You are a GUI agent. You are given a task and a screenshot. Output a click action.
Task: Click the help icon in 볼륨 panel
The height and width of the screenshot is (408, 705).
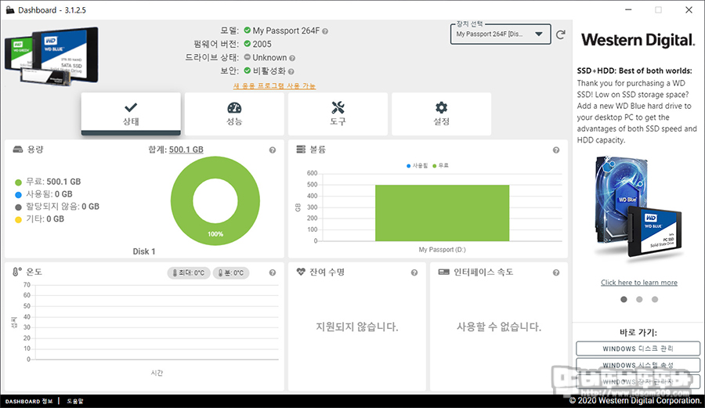[x=556, y=150]
